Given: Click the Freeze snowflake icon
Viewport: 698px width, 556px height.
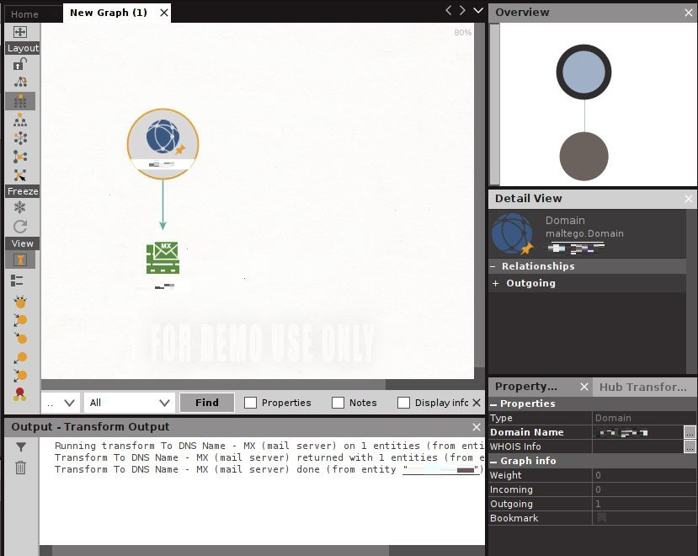Looking at the screenshot, I should (20, 207).
